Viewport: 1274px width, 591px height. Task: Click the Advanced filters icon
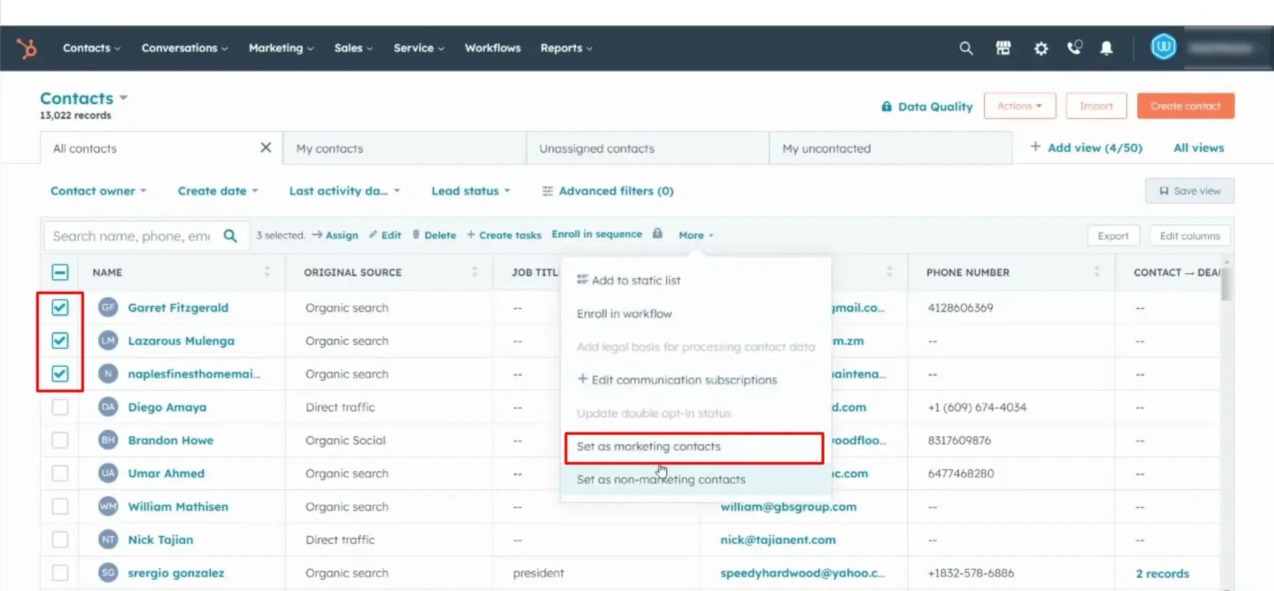547,191
